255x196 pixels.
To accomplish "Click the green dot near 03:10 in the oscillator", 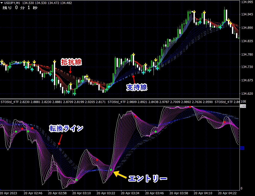I will click(x=77, y=180).
